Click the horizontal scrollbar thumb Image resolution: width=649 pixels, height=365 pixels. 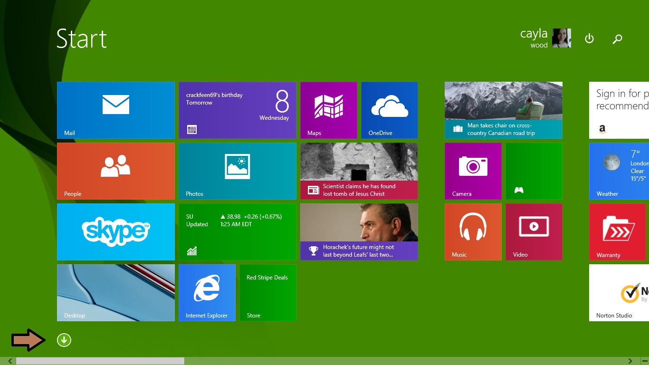100,361
